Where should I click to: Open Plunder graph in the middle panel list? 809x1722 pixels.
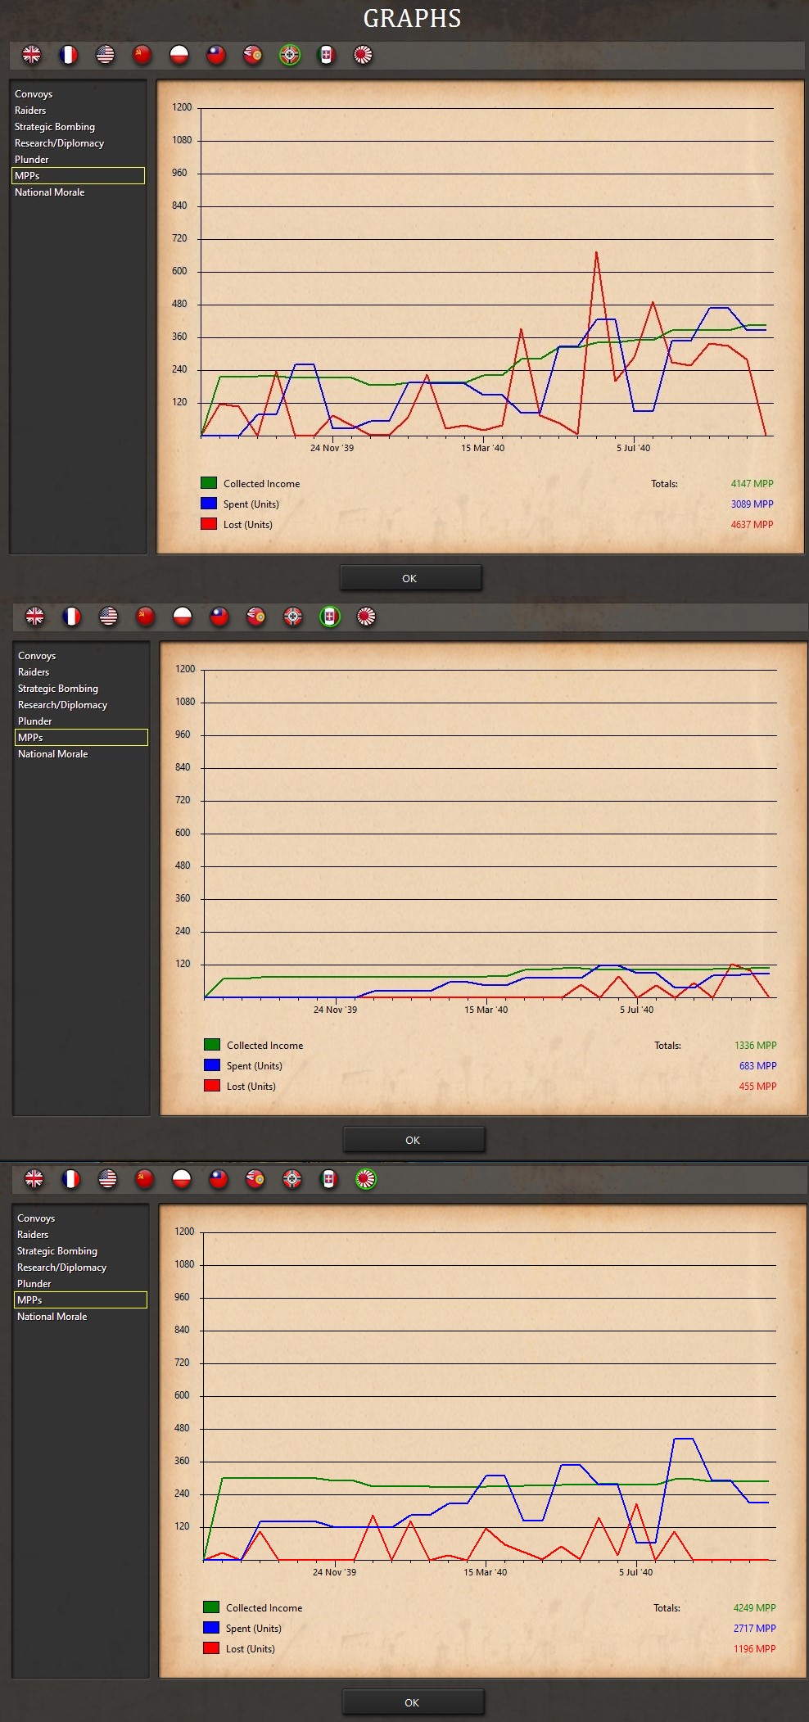[34, 721]
